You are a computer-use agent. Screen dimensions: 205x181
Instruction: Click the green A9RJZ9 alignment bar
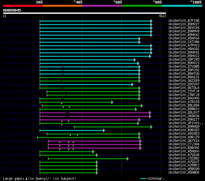point(88,138)
